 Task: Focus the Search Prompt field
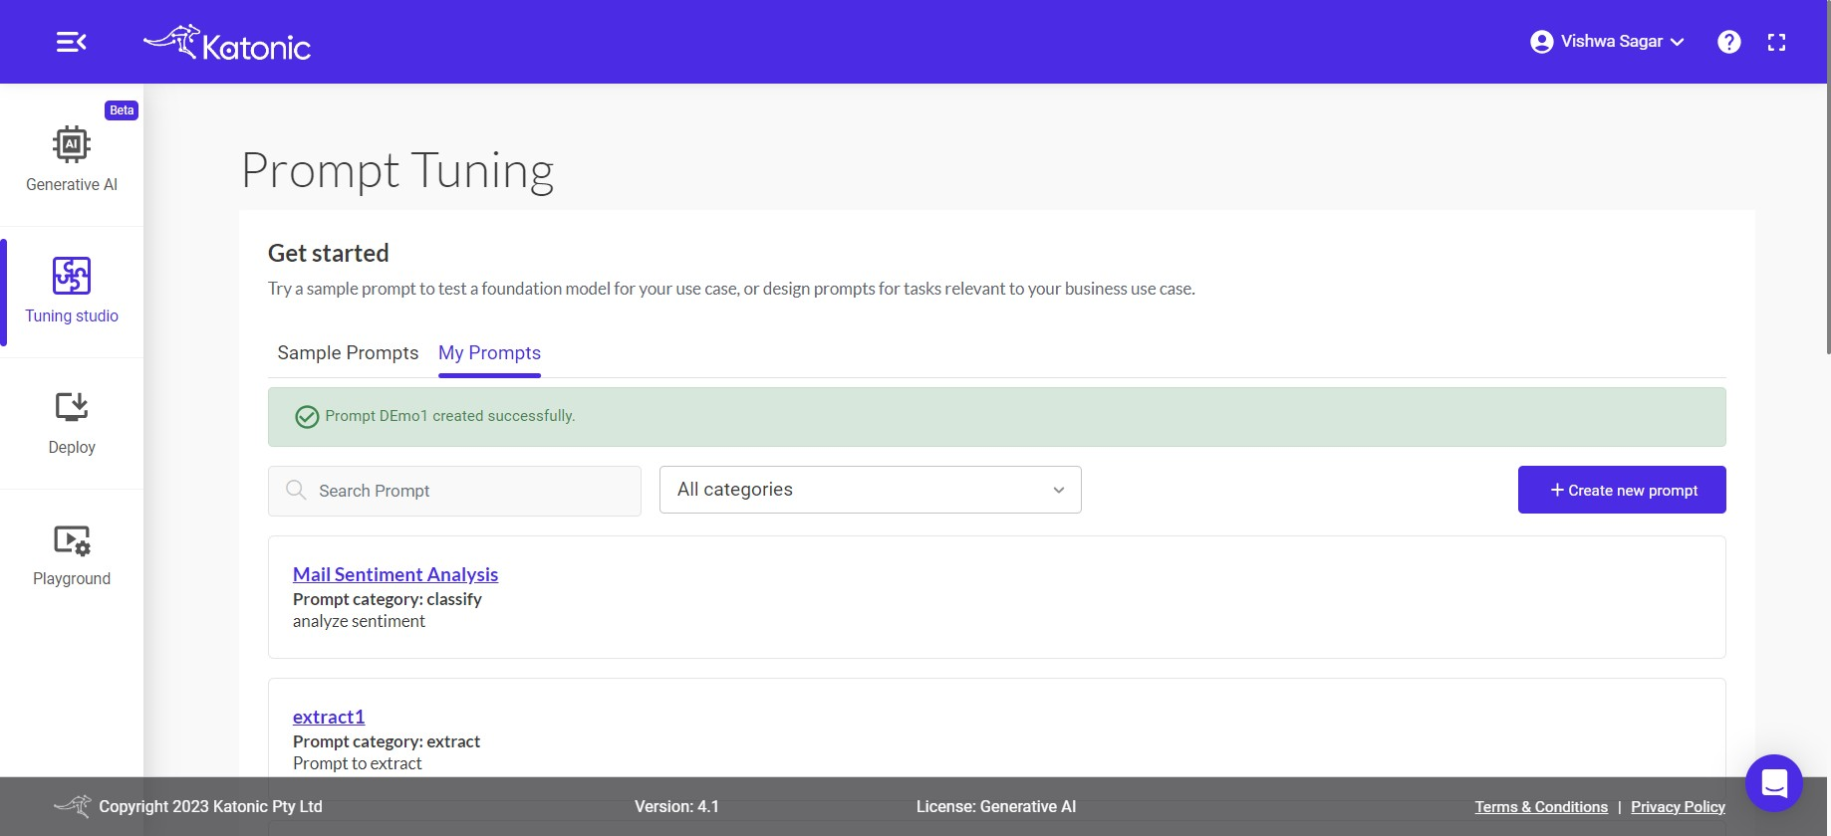click(x=454, y=491)
